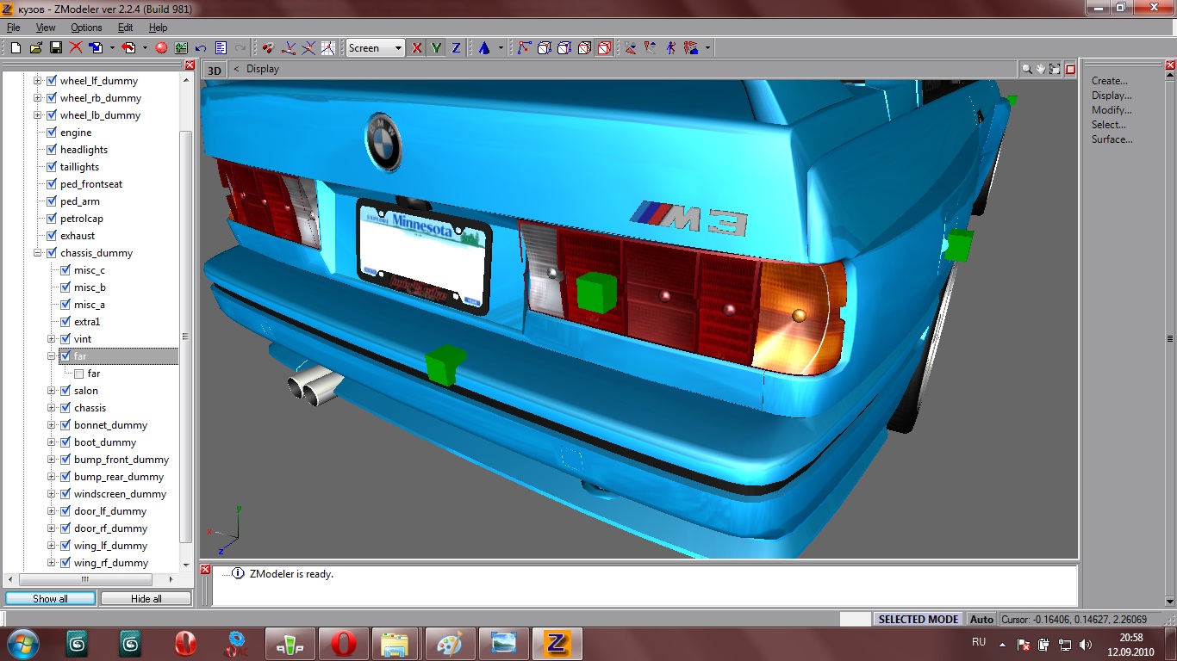
Task: Click the Save floppy disk icon
Action: click(x=55, y=48)
